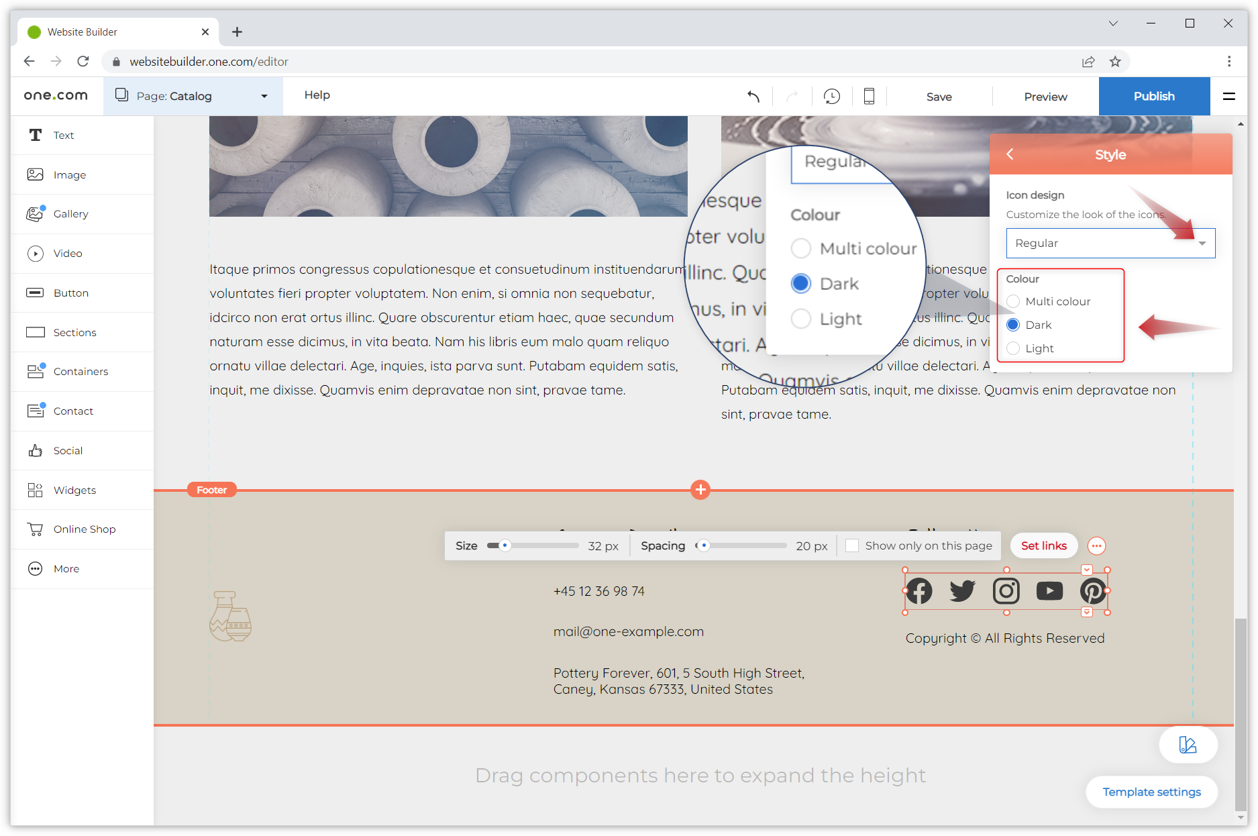
Task: Select the Widgets sidebar icon
Action: (74, 490)
